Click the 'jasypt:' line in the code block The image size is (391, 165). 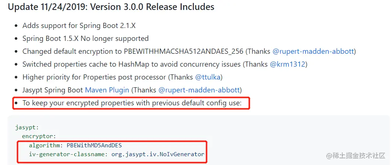coord(27,127)
